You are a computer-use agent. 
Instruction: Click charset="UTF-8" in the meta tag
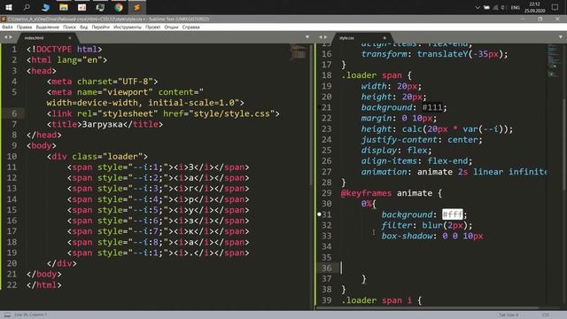[114, 82]
